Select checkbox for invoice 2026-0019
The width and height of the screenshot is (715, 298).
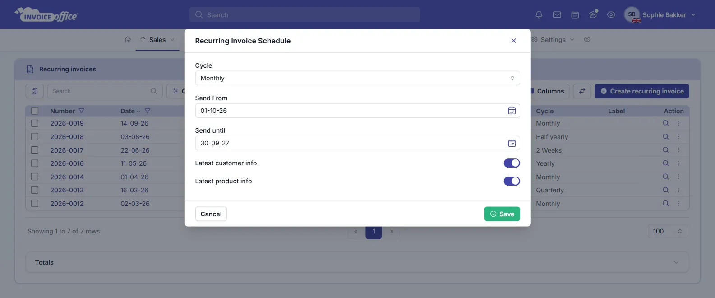tap(35, 123)
